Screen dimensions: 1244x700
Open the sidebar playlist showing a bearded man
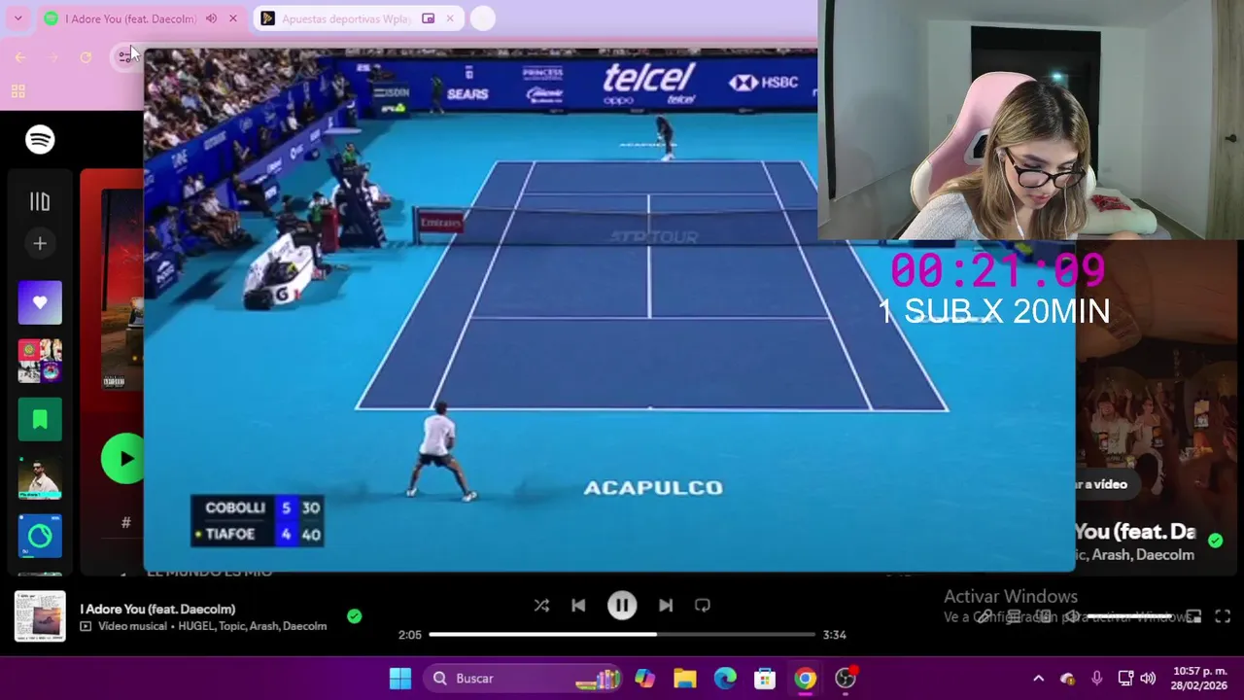40,477
